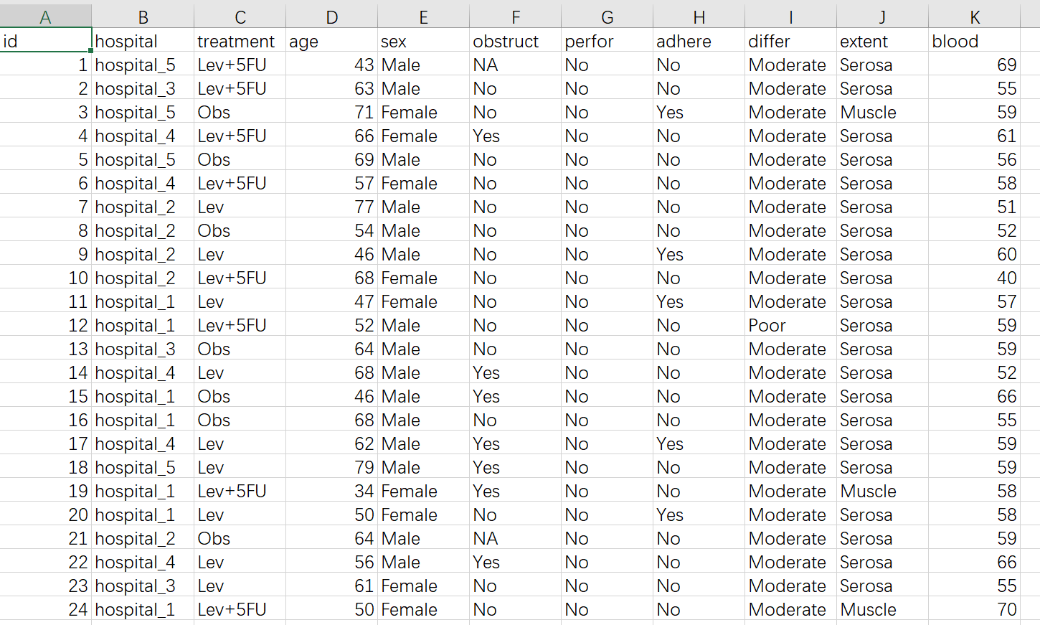1040x625 pixels.
Task: Select the 'extent' header cell
Action: (x=881, y=41)
